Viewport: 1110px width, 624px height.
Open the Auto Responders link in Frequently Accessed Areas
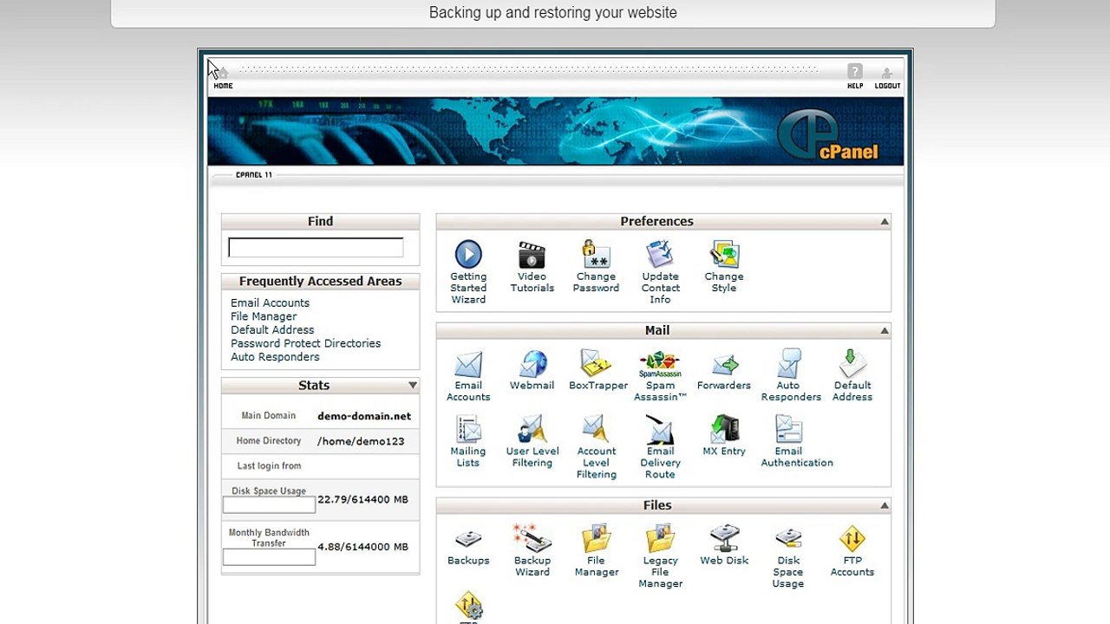275,357
